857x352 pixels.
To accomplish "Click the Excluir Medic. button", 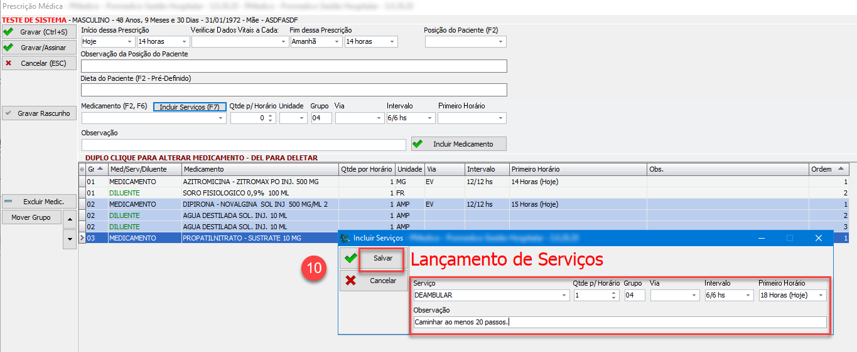I will pos(39,202).
